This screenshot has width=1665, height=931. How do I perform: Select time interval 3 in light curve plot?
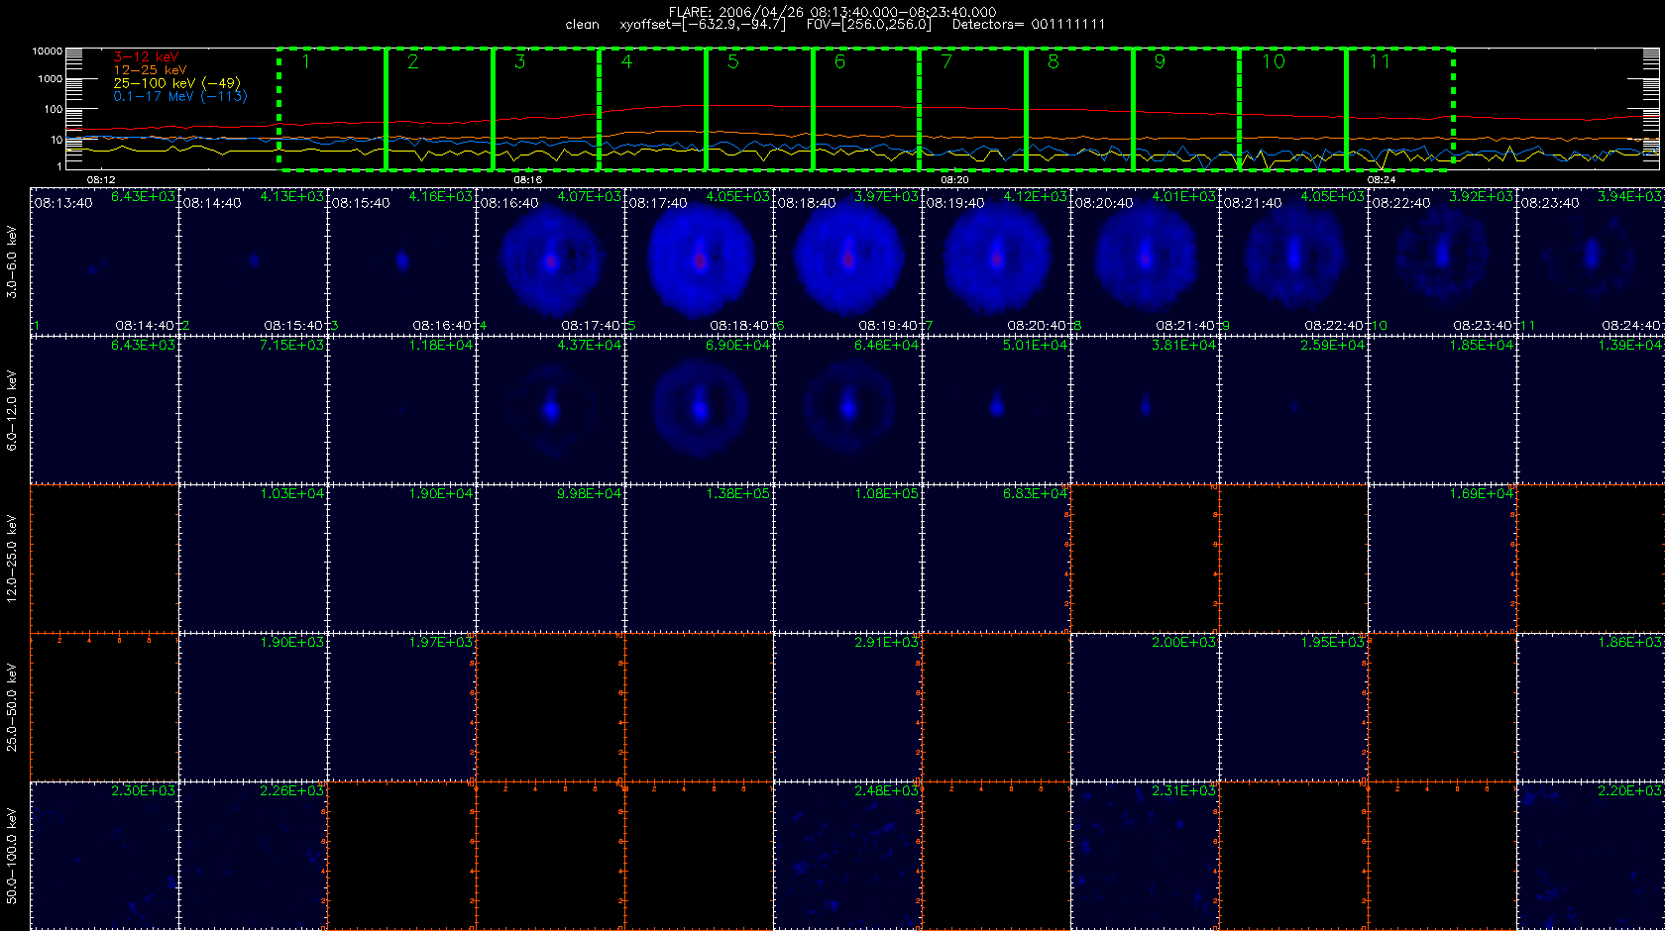[546, 109]
